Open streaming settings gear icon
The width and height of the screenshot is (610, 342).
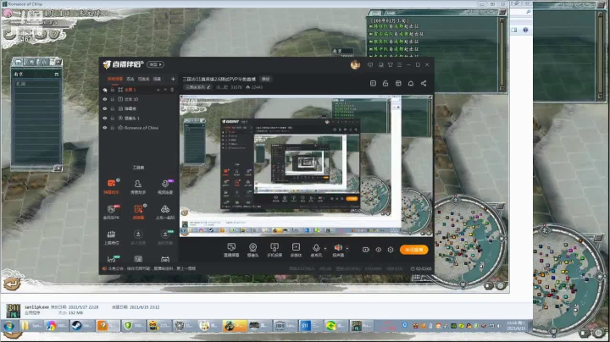coord(391,250)
